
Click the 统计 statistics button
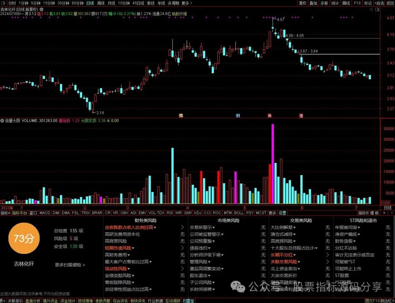(335, 3)
